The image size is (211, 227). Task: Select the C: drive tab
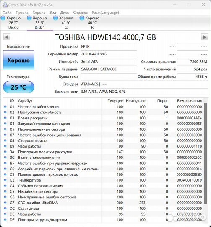(x=66, y=23)
